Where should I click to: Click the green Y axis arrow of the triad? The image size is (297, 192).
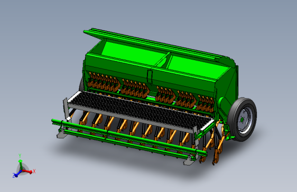tap(21, 165)
